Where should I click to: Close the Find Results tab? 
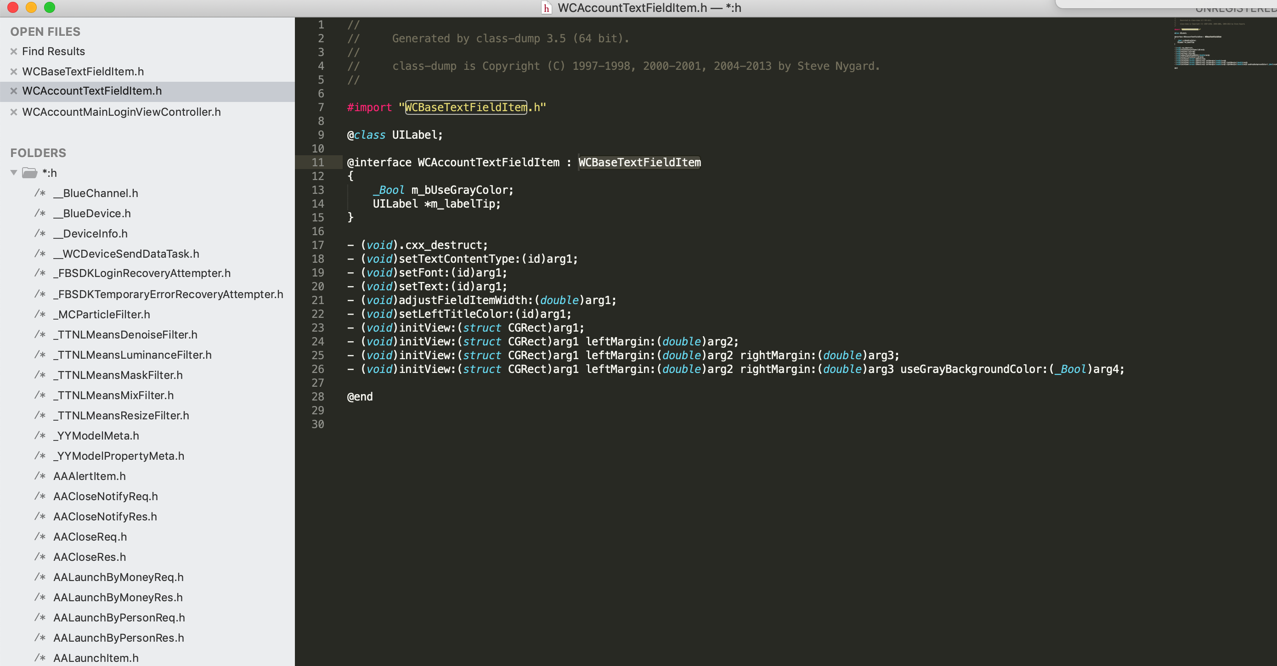[x=14, y=51]
